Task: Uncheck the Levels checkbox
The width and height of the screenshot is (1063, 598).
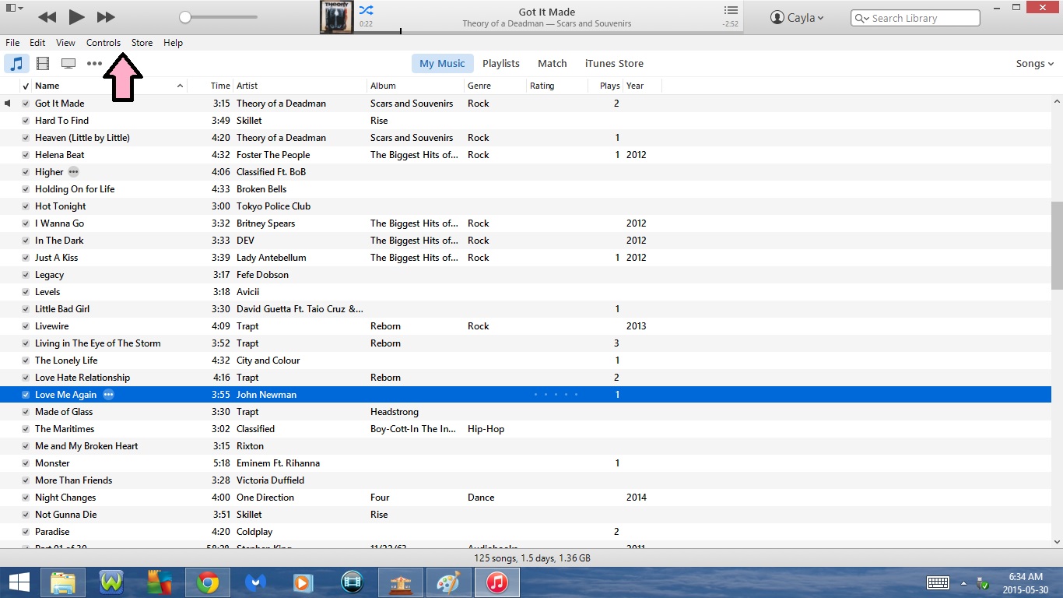Action: [26, 292]
